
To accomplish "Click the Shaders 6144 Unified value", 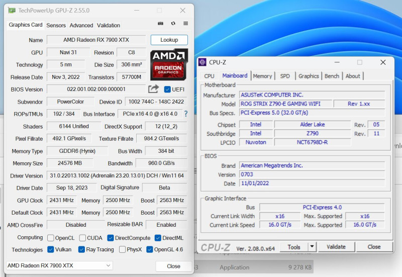I will (74, 126).
